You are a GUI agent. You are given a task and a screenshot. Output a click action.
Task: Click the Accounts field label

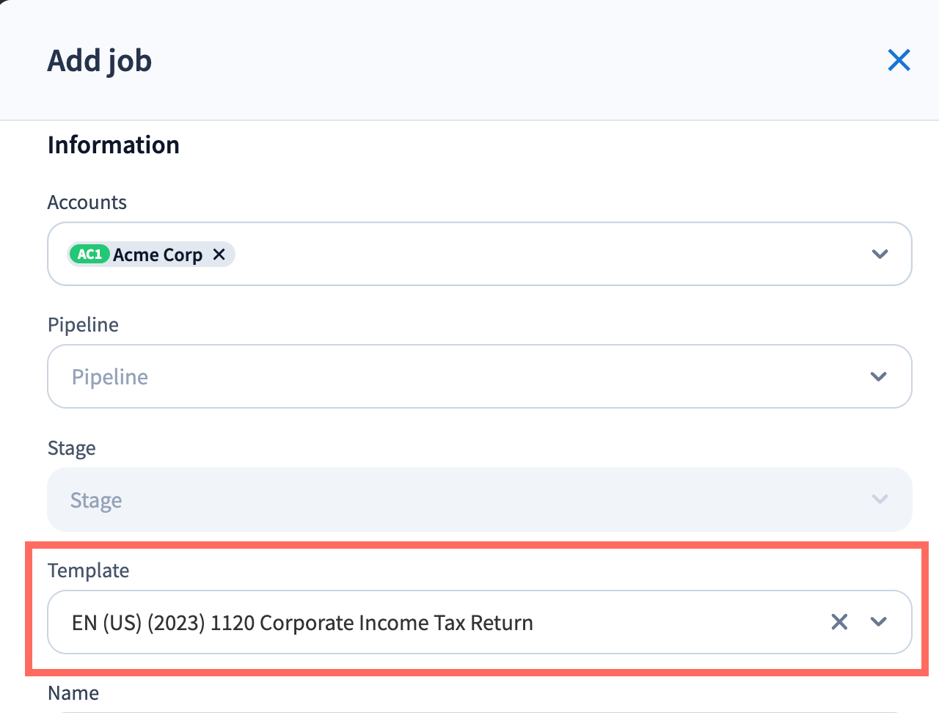click(x=87, y=202)
